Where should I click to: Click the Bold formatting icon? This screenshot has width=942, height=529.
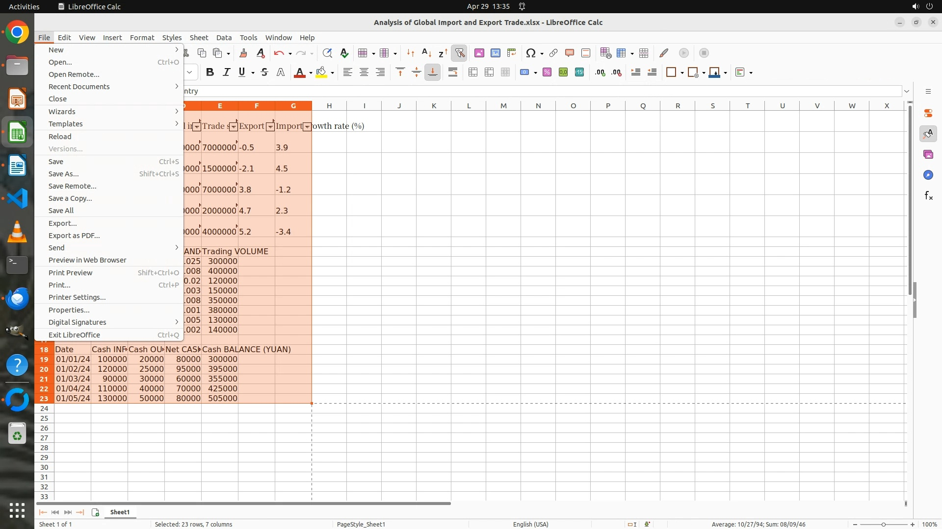coord(210,72)
